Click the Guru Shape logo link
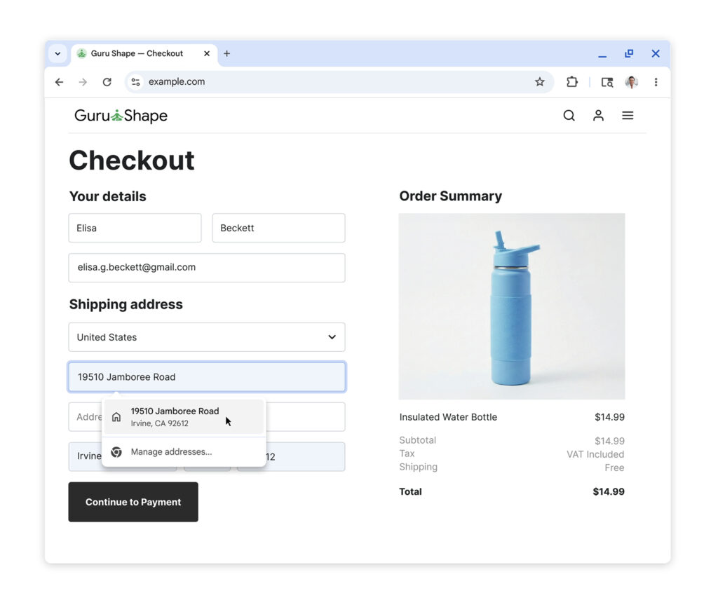This screenshot has height=607, width=718. [121, 116]
